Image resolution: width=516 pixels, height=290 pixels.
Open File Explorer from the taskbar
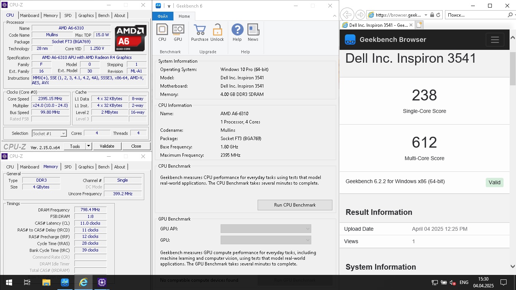click(46, 282)
